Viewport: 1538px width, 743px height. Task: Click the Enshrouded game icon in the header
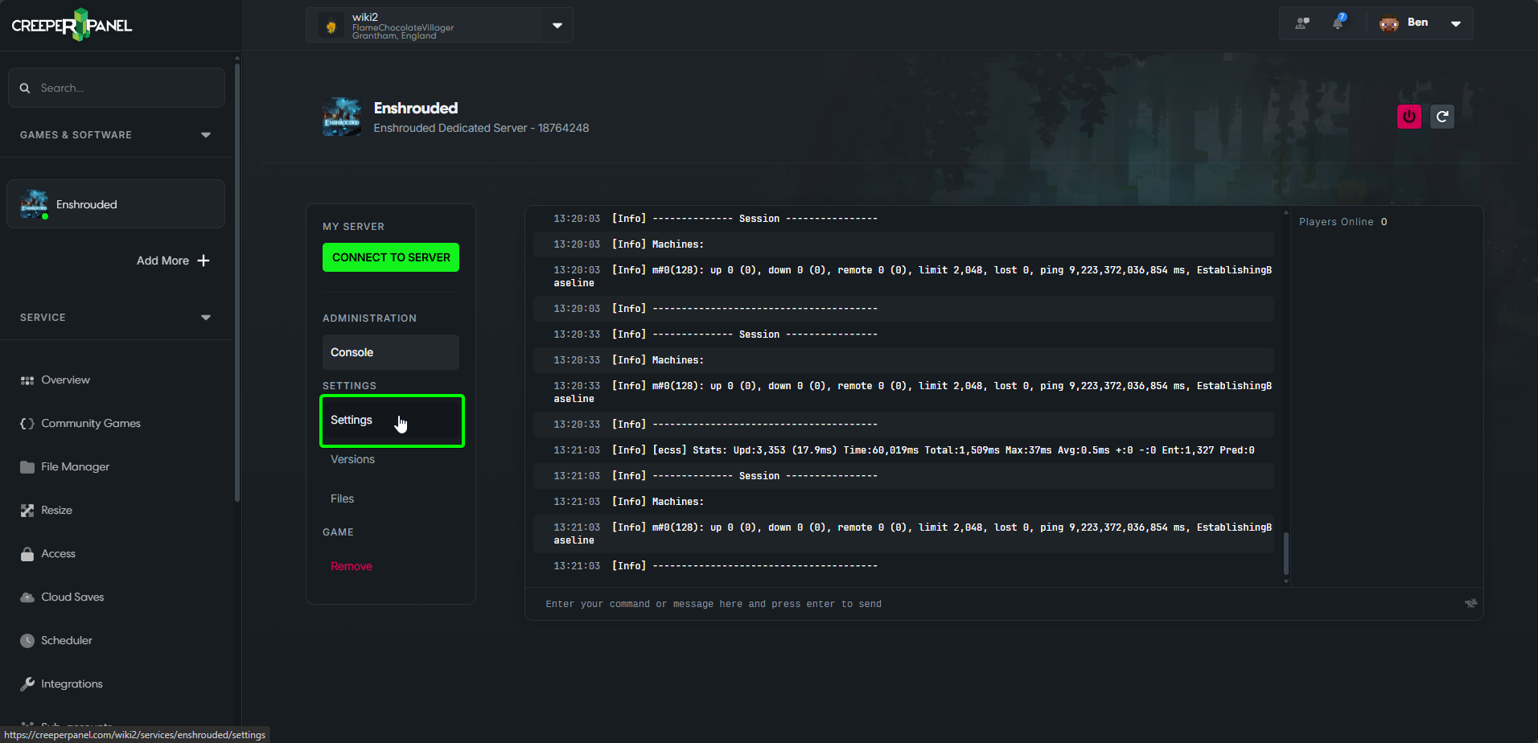(x=342, y=117)
